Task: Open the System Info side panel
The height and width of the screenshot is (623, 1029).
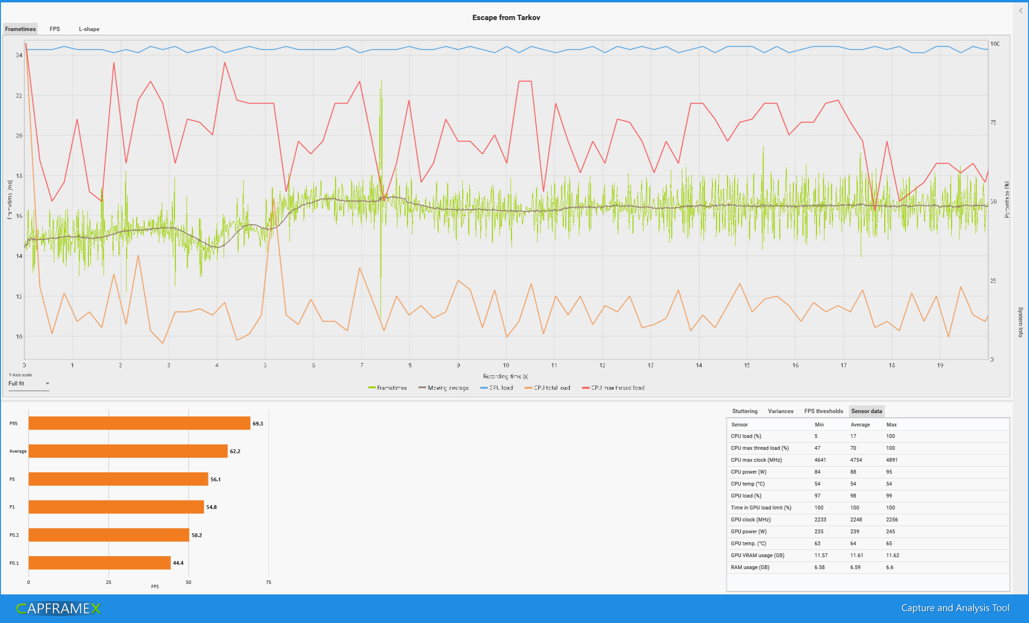Action: coord(1020,322)
